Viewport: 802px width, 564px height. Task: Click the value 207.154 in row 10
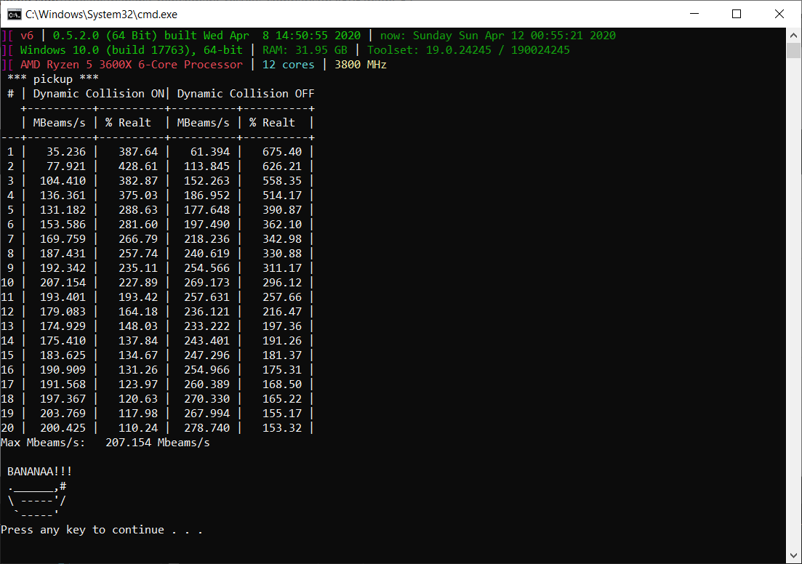coord(63,282)
